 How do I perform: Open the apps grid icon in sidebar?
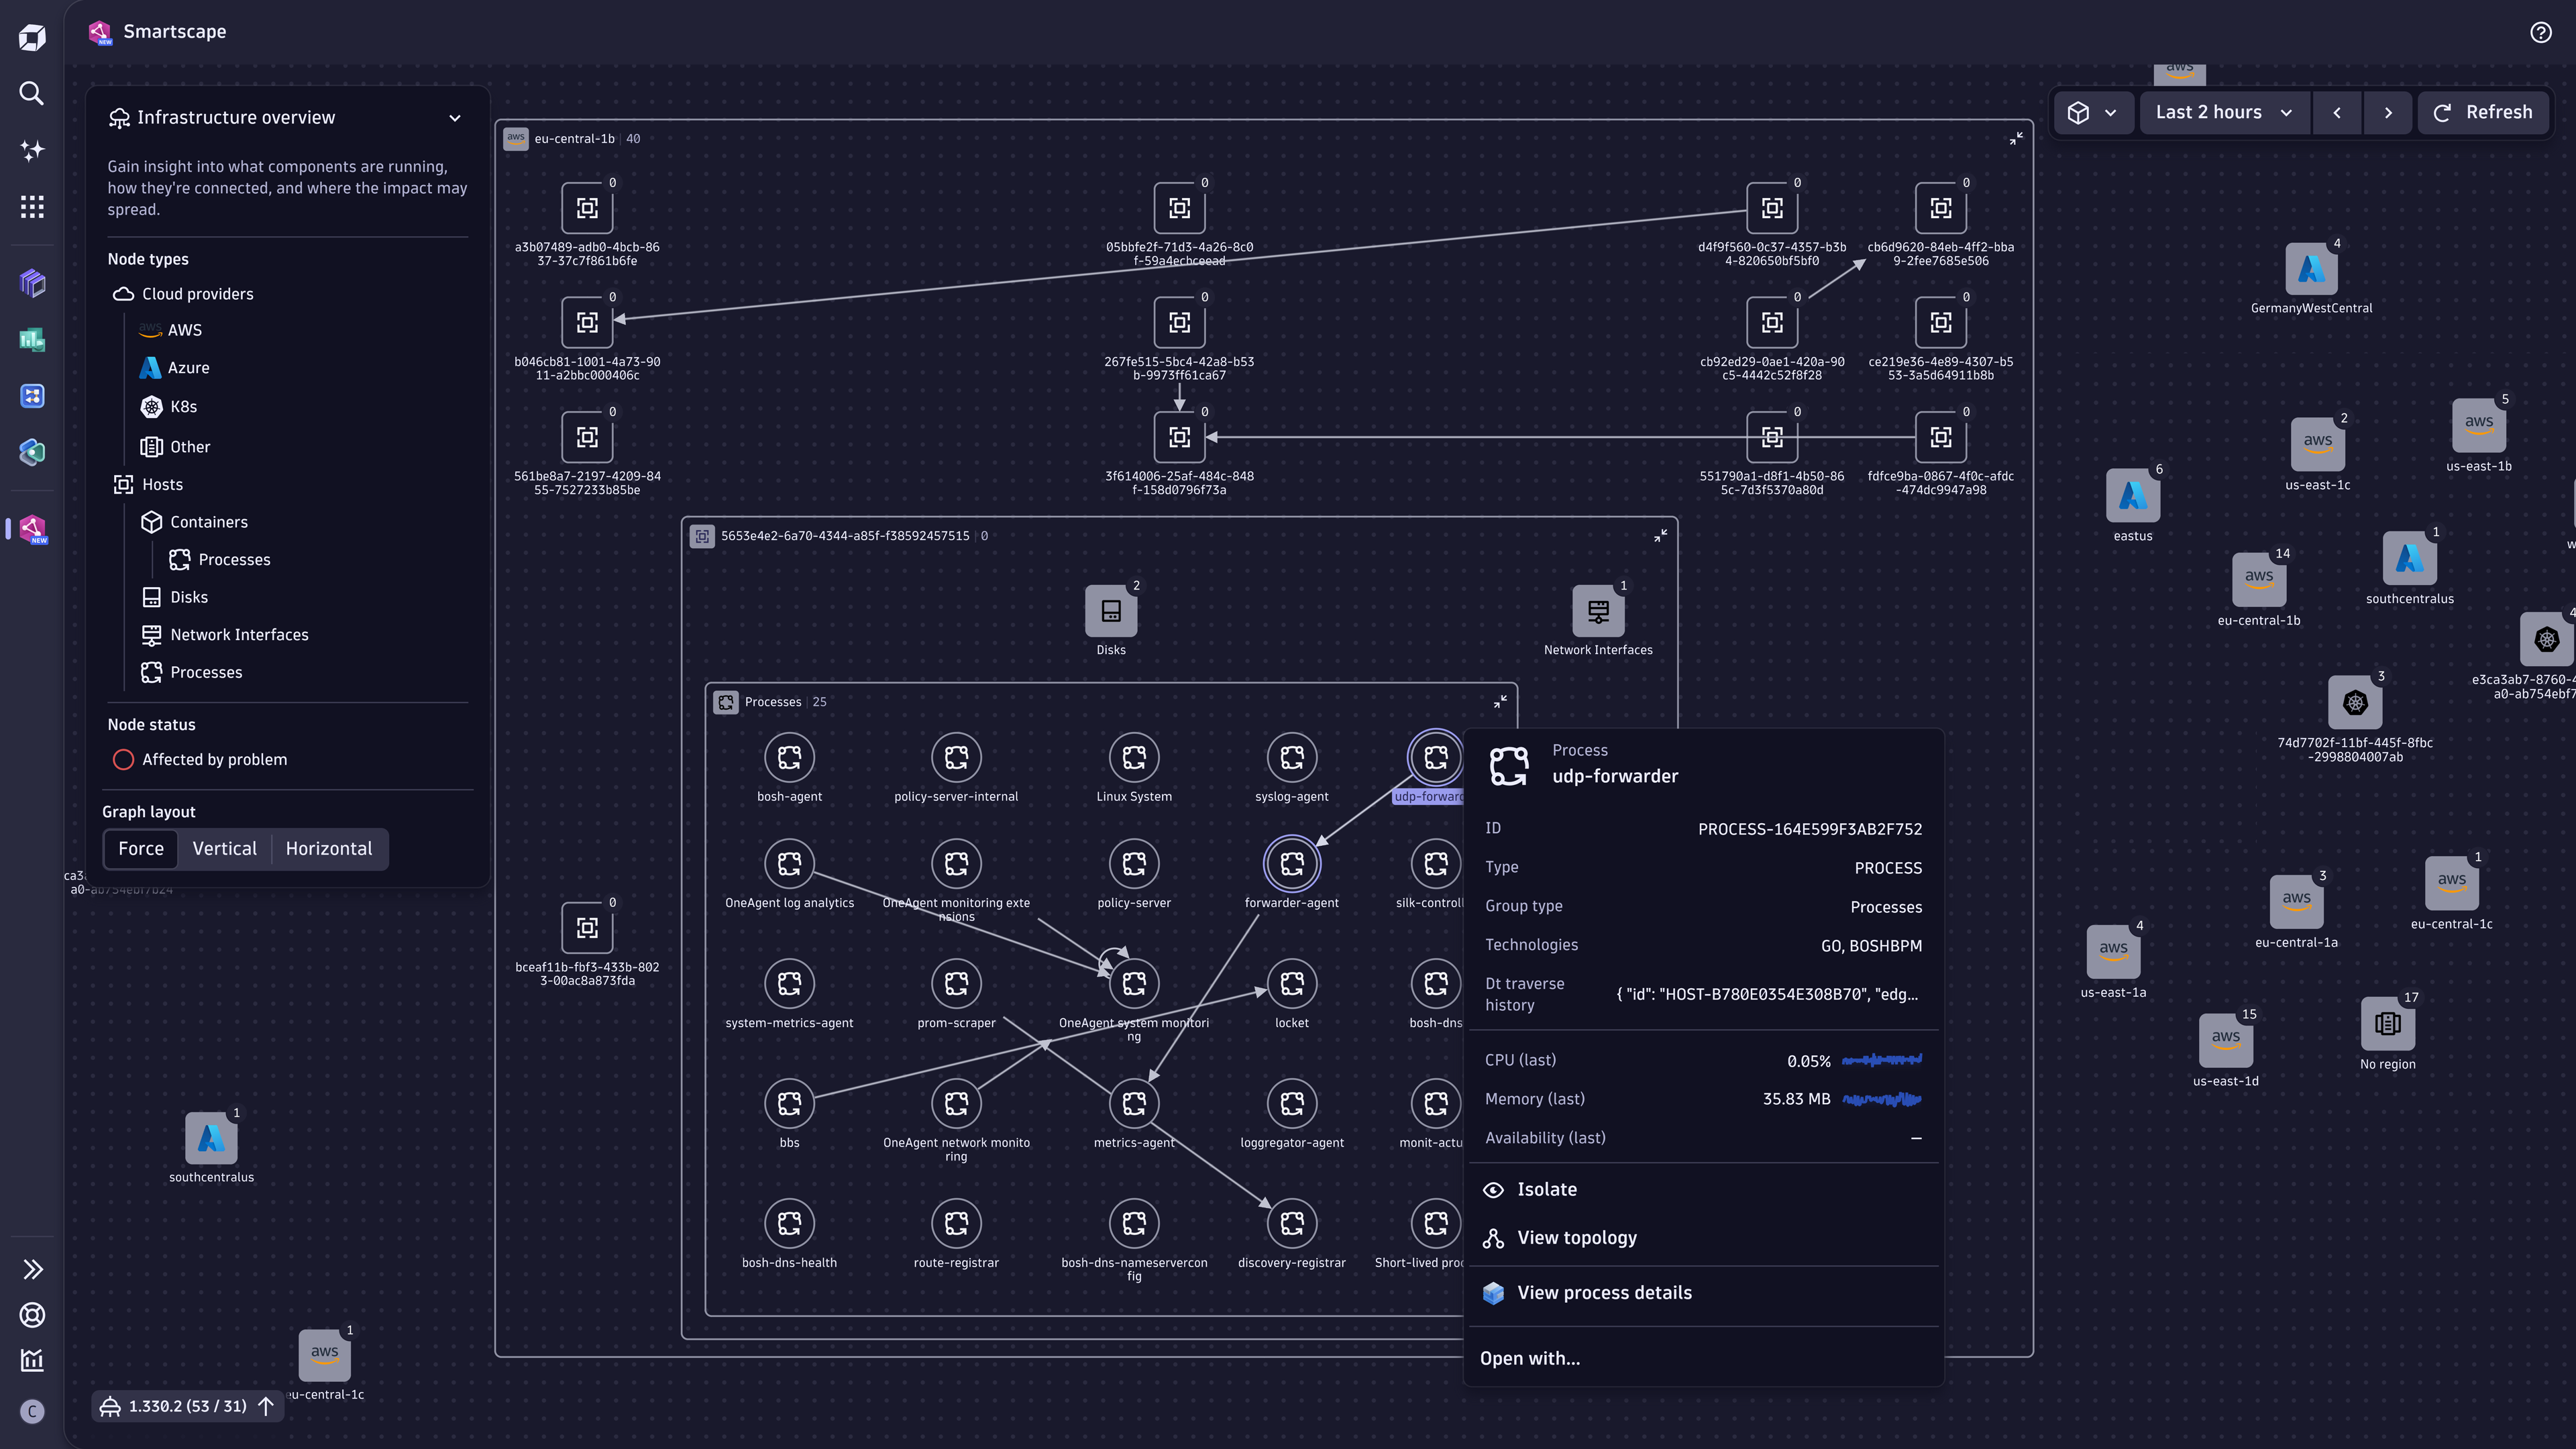point(32,207)
